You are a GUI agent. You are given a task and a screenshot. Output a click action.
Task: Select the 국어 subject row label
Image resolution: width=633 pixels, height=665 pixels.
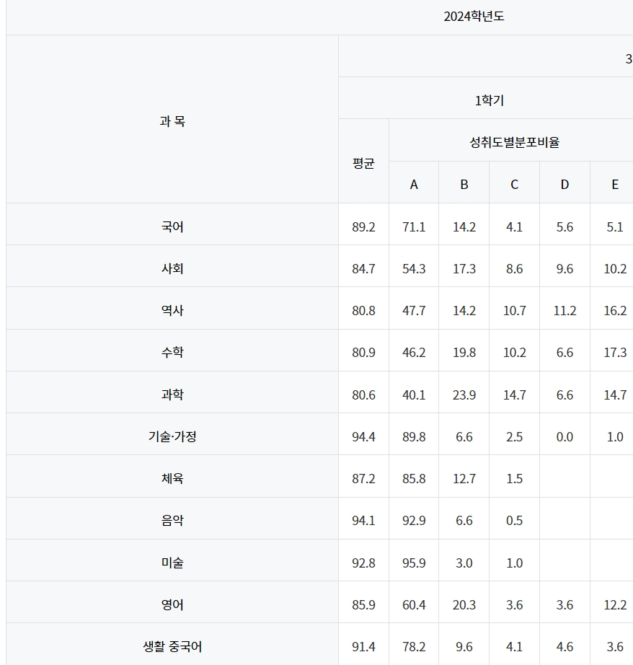click(172, 227)
